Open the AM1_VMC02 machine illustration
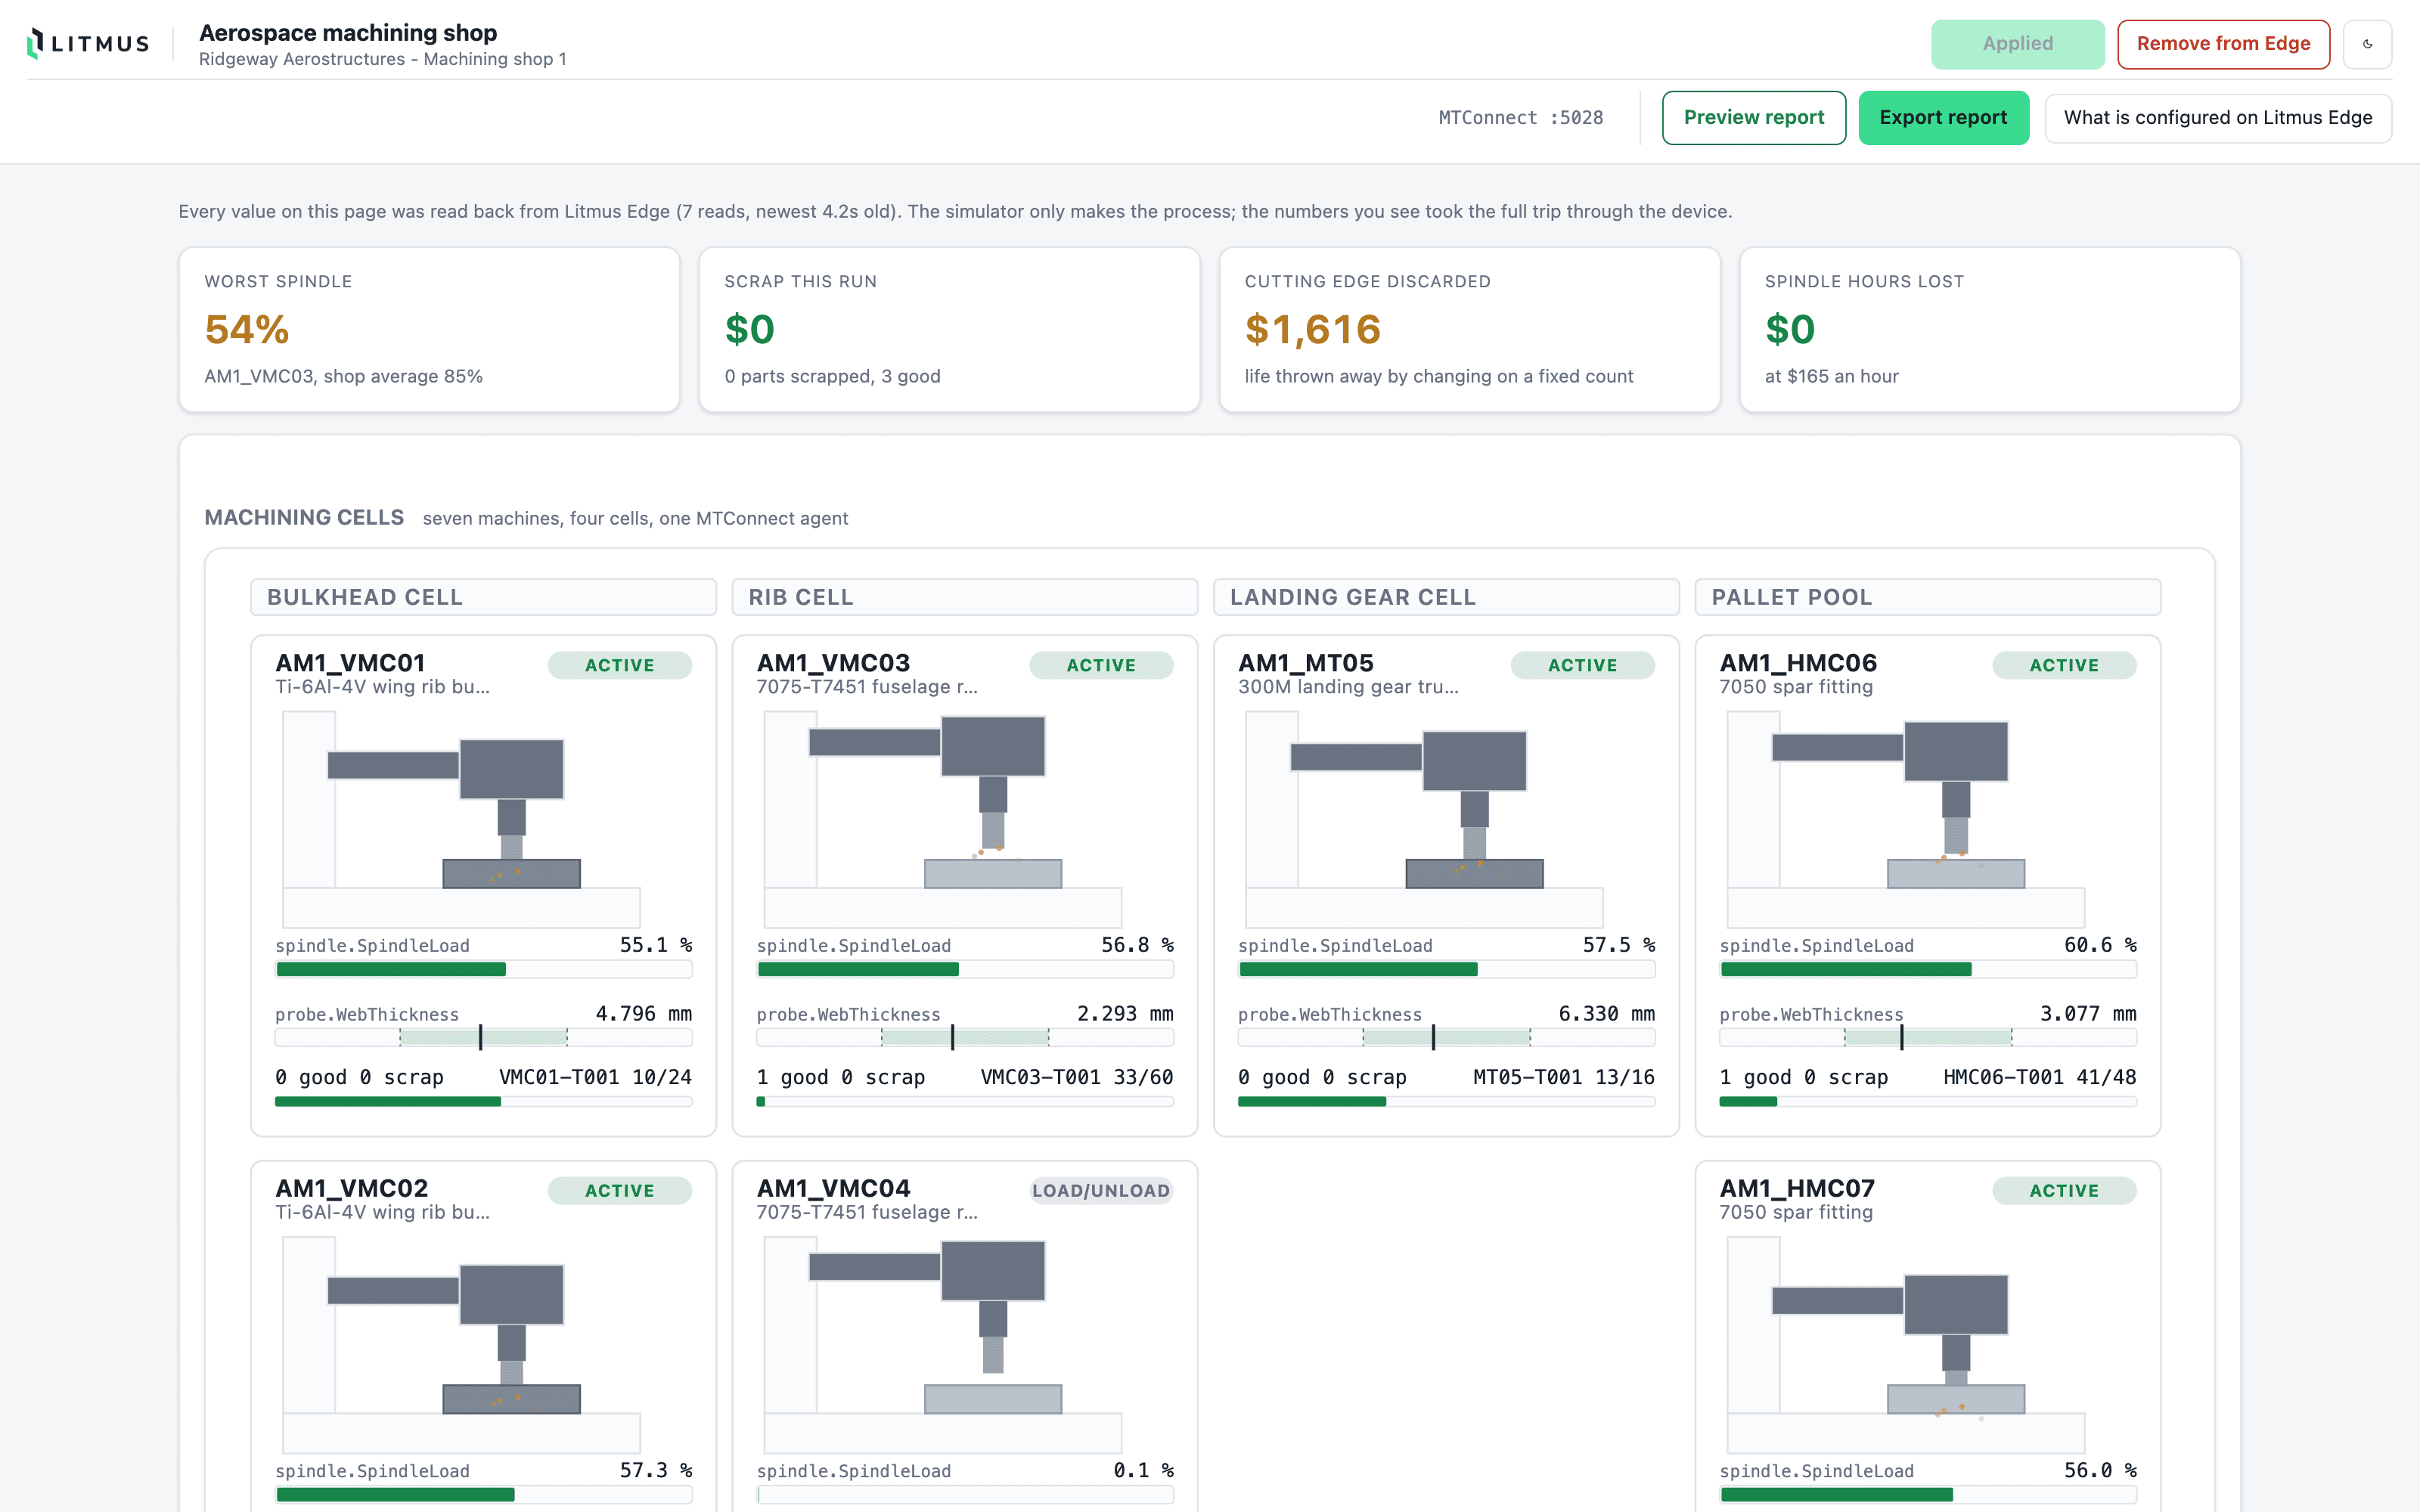The height and width of the screenshot is (1512, 2420). [462, 1345]
